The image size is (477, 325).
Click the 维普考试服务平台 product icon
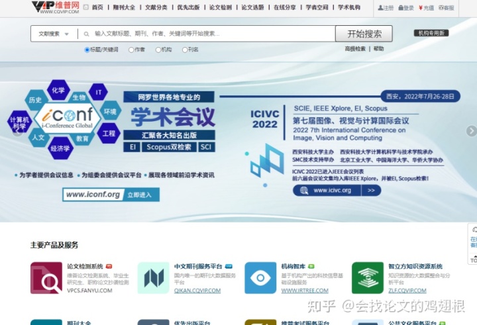[260, 322]
